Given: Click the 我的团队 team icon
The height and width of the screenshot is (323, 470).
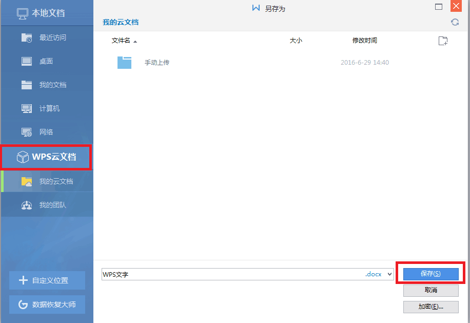Looking at the screenshot, I should click(x=27, y=205).
